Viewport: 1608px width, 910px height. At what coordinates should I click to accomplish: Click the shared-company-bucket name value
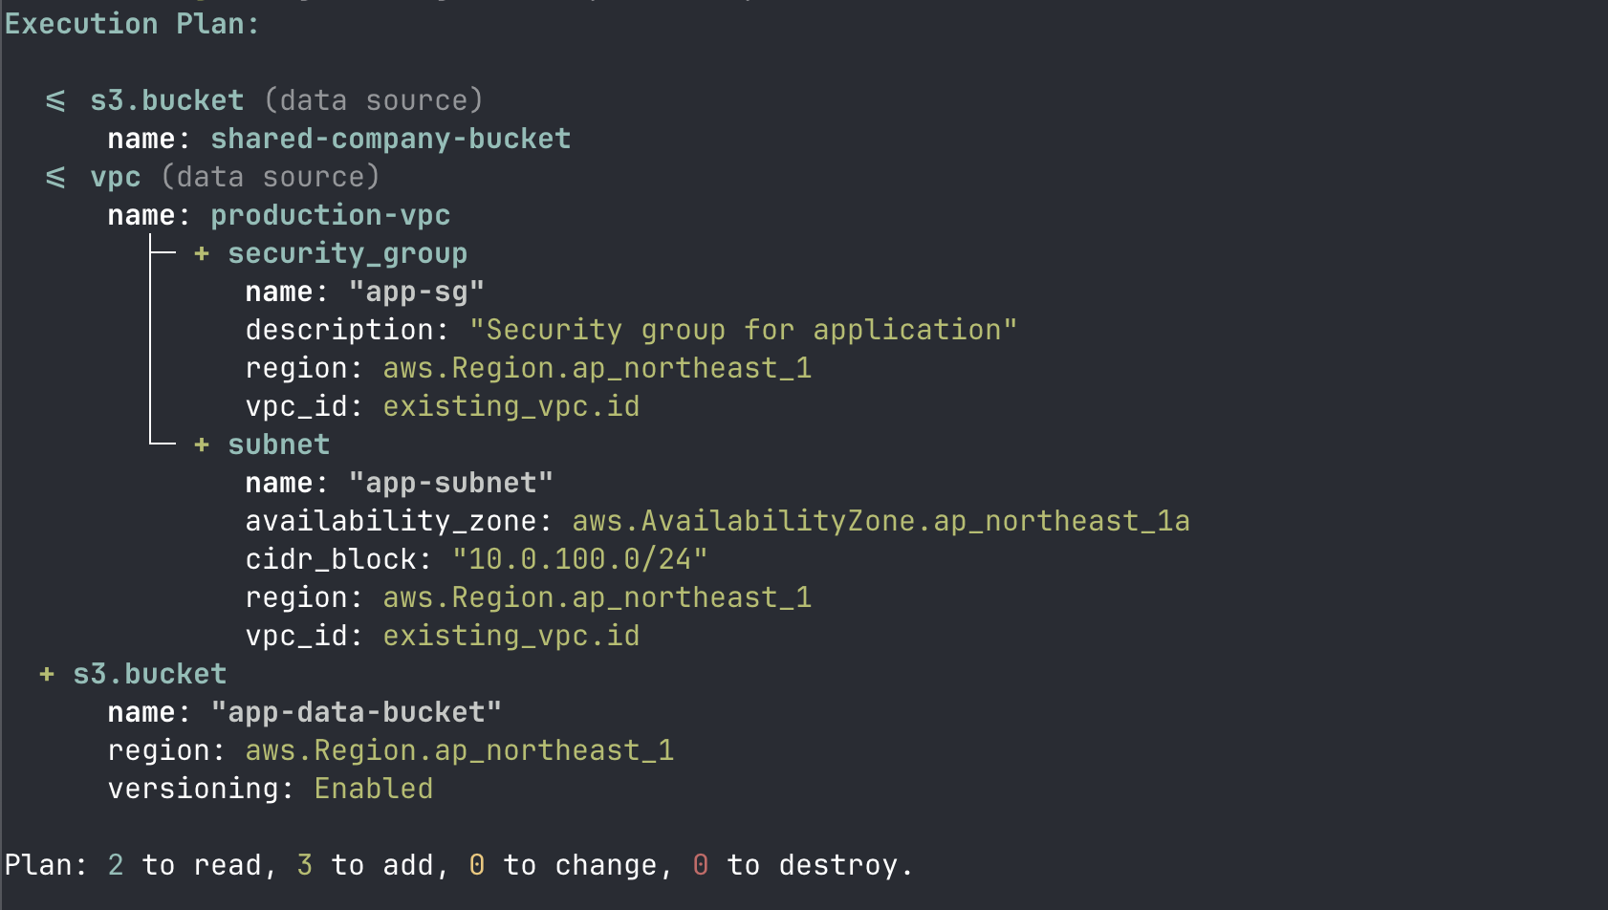390,139
